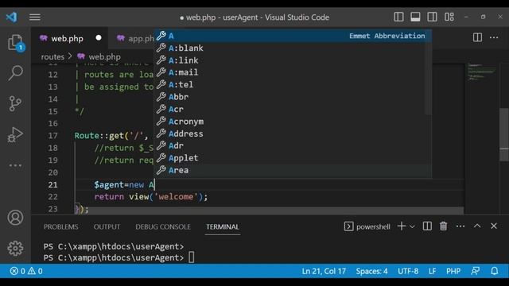This screenshot has height=286, width=509.
Task: Open feedback icon in status bar
Action: [476, 271]
